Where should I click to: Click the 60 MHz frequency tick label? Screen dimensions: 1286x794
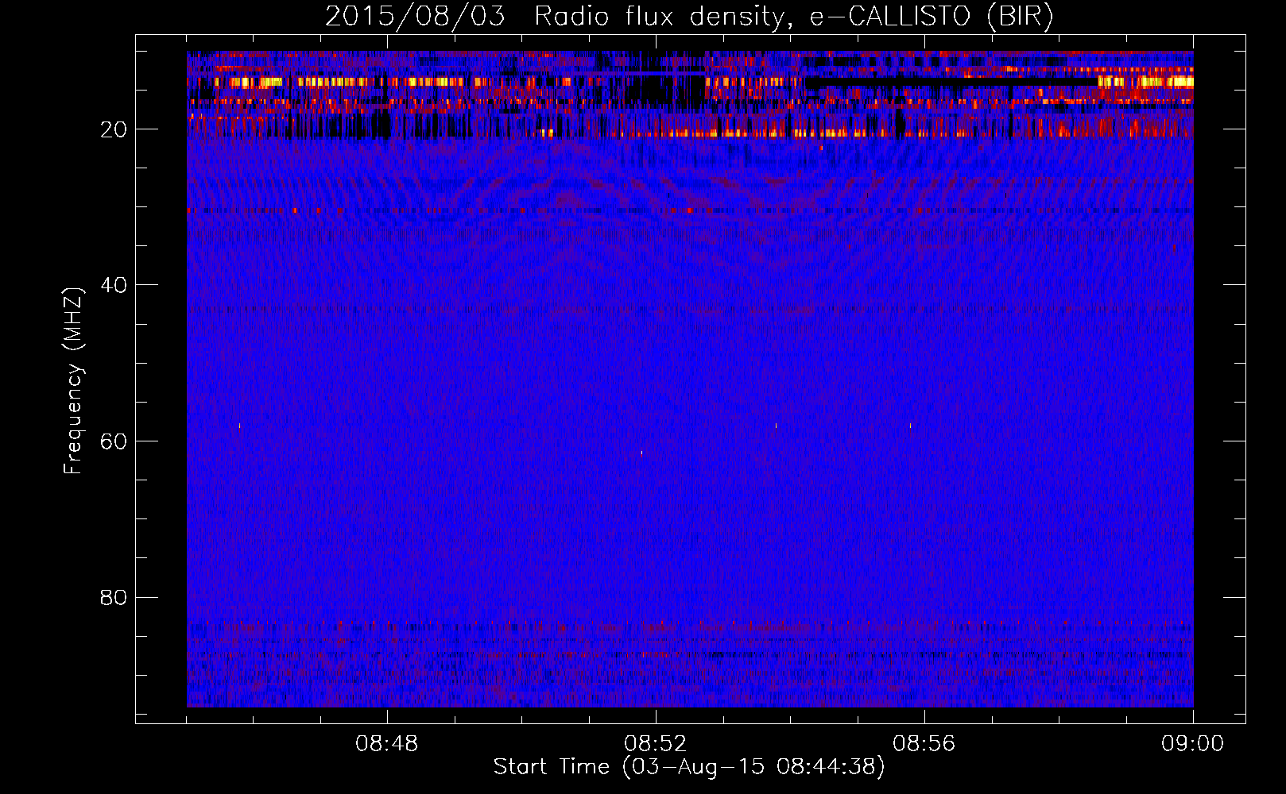(114, 441)
